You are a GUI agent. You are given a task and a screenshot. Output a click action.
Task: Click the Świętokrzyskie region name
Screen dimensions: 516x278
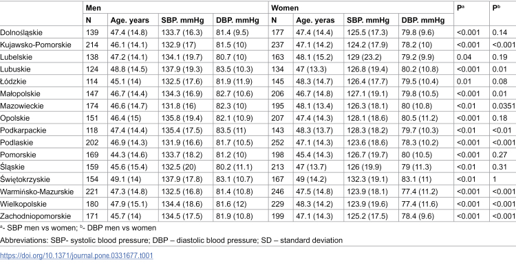(x=25, y=180)
